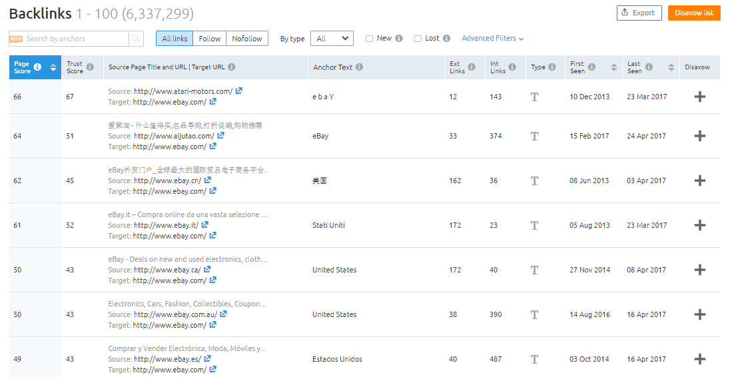This screenshot has height=377, width=732.
Task: Open http://www.ebay.com.au/ source link
Action: click(176, 314)
